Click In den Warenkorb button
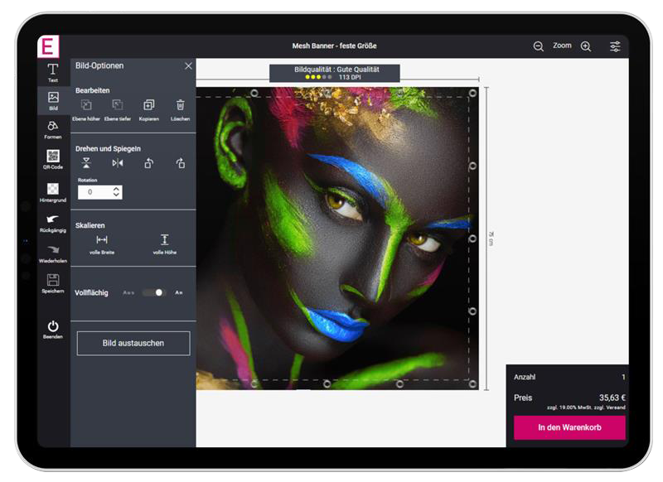This screenshot has height=482, width=663. click(x=569, y=427)
